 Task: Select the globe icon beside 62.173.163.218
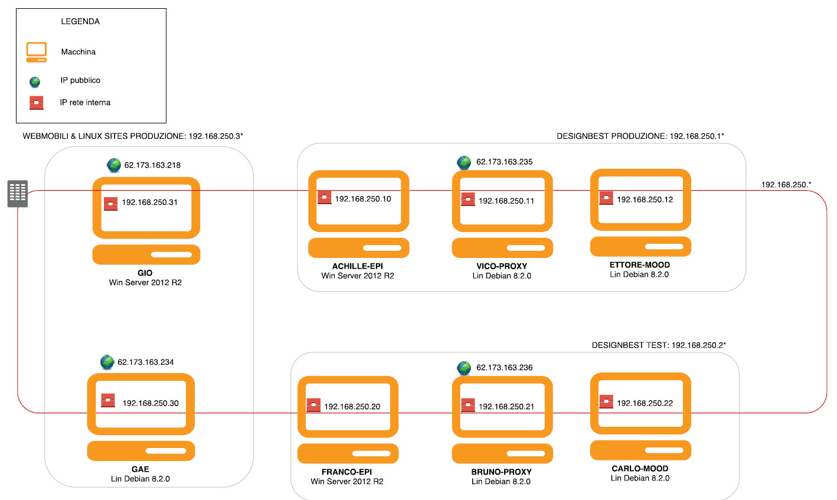[x=114, y=165]
